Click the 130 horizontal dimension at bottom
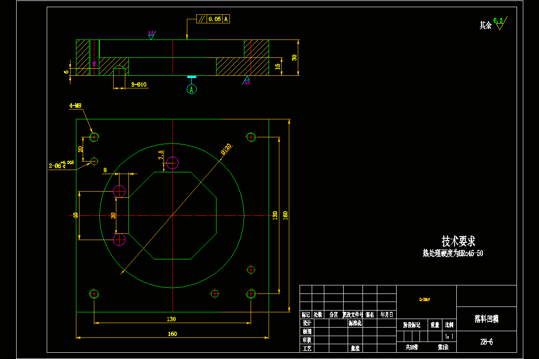 tap(171, 319)
